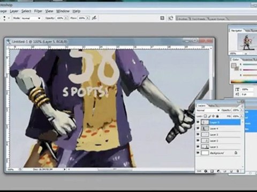Open the layer Fill slider arrow
The image size is (257, 192).
241,116
